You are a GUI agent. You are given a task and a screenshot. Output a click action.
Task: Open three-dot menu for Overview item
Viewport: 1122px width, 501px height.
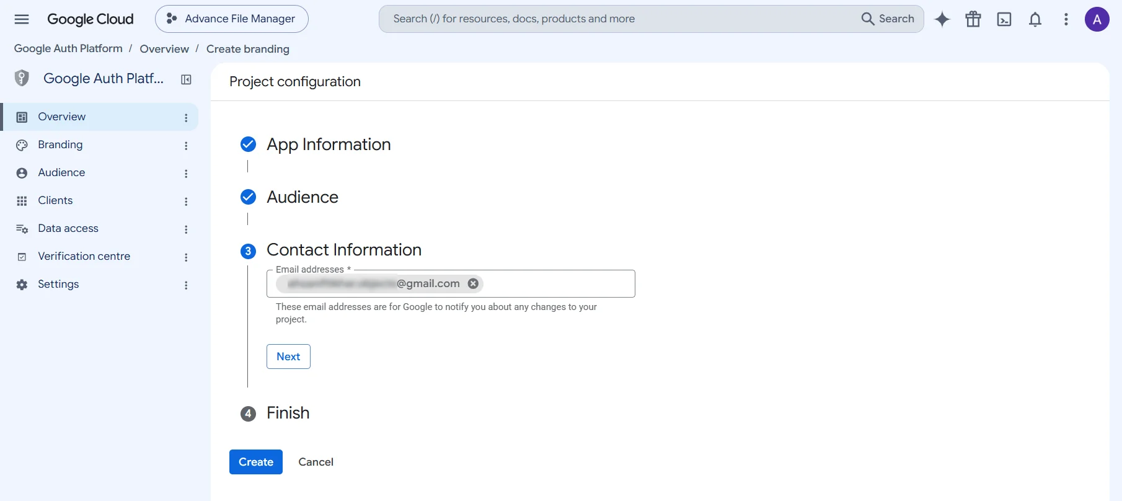(x=186, y=117)
